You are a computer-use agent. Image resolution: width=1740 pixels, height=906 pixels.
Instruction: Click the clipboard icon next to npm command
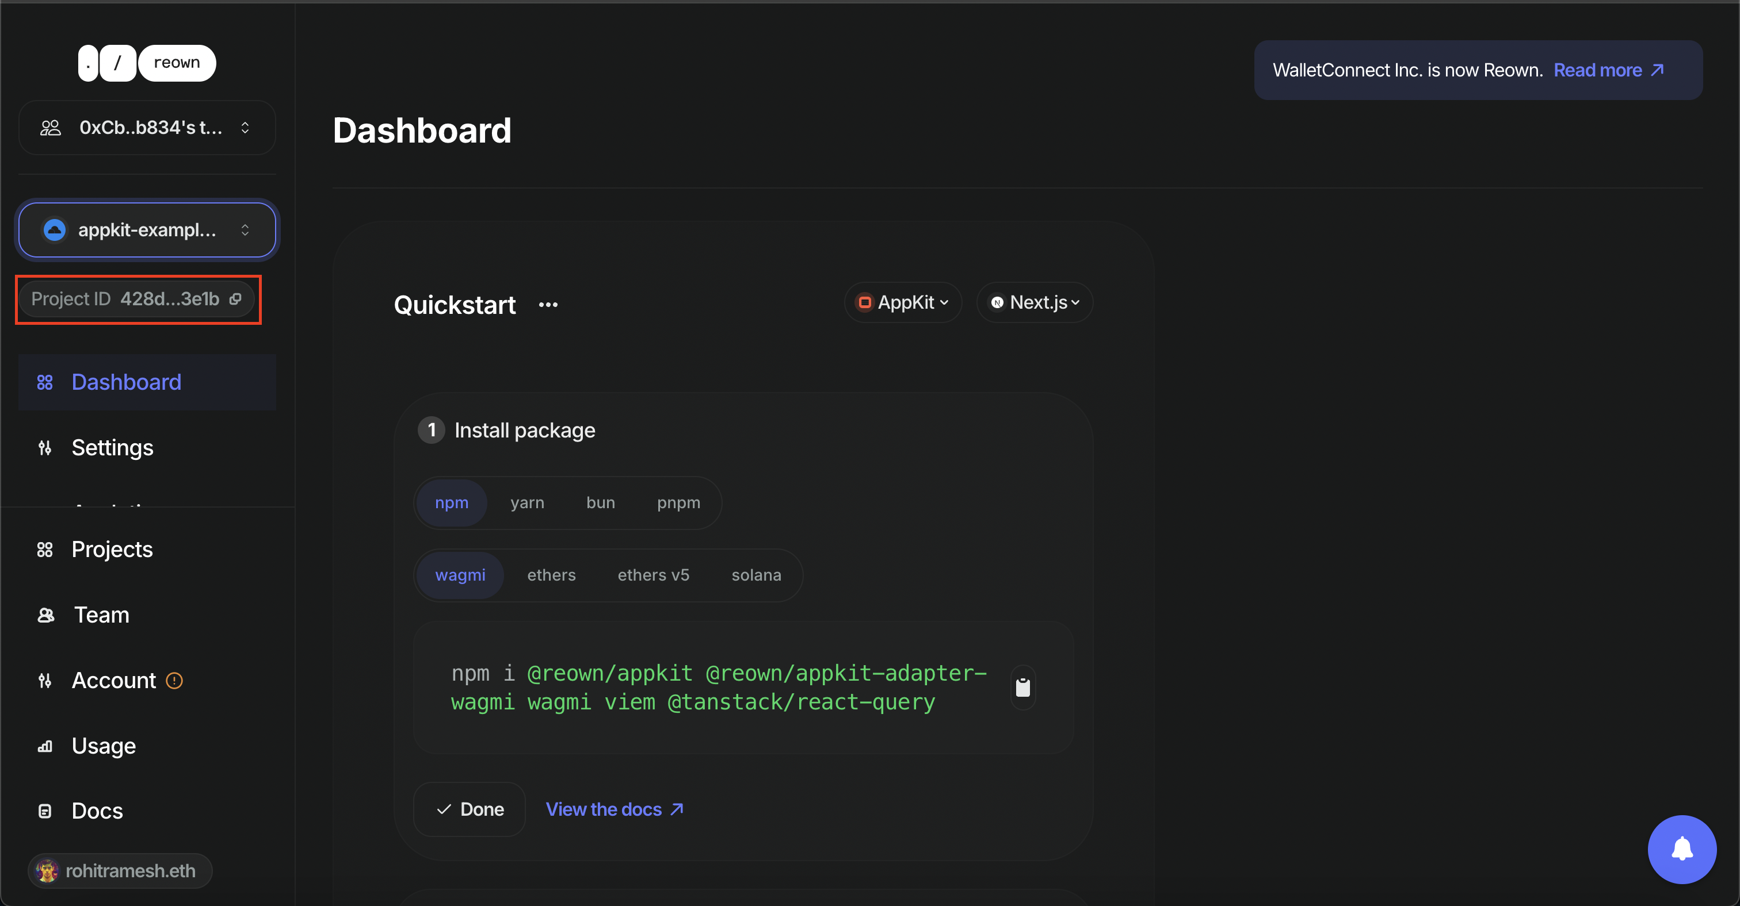(x=1022, y=688)
